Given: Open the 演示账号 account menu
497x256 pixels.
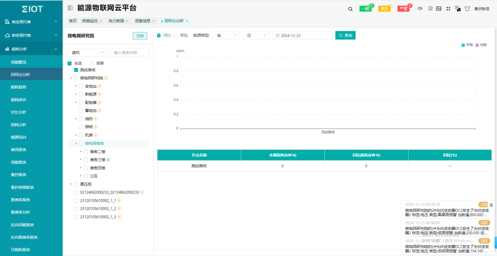Looking at the screenshot, I should click(x=481, y=9).
